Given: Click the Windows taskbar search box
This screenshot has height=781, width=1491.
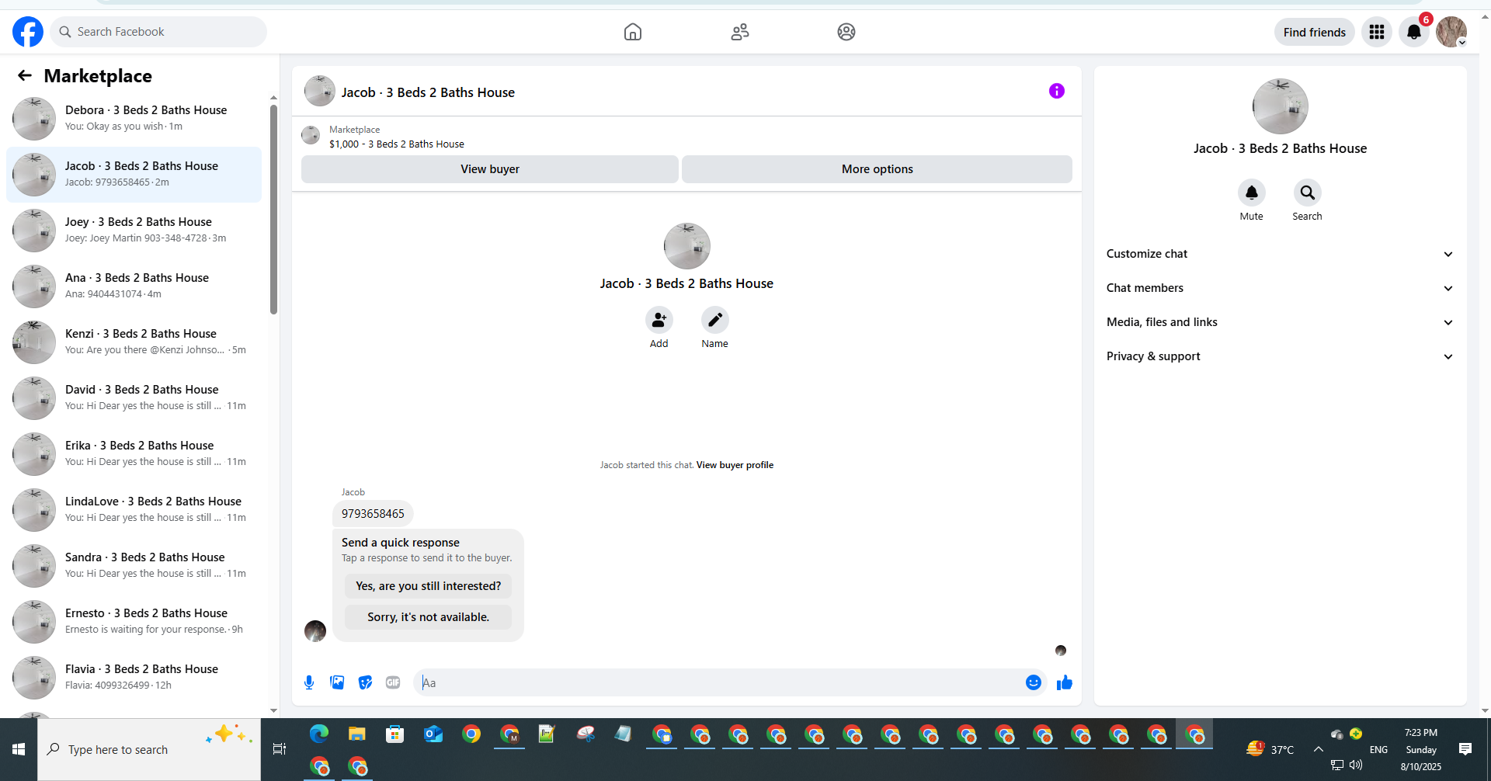Looking at the screenshot, I should tap(149, 749).
